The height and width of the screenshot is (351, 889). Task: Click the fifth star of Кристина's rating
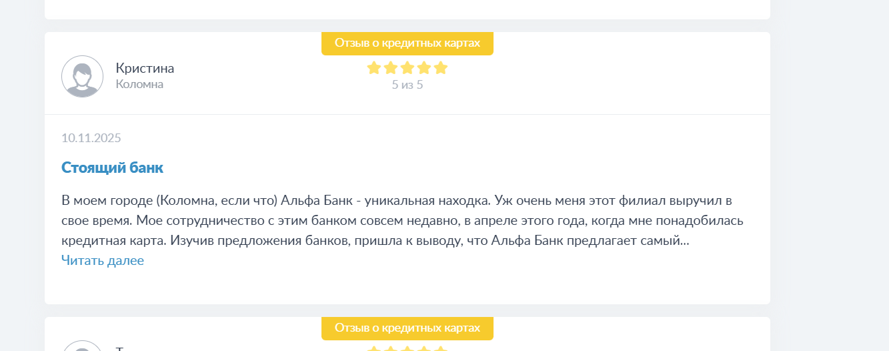click(440, 68)
